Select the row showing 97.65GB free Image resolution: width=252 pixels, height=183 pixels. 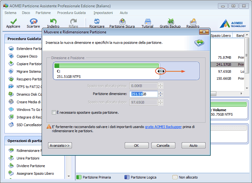[227, 71]
